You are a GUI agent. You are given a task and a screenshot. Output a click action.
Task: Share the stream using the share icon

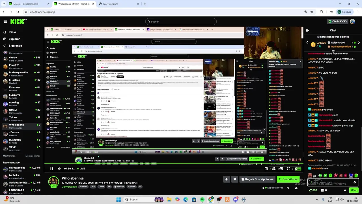[288, 188]
